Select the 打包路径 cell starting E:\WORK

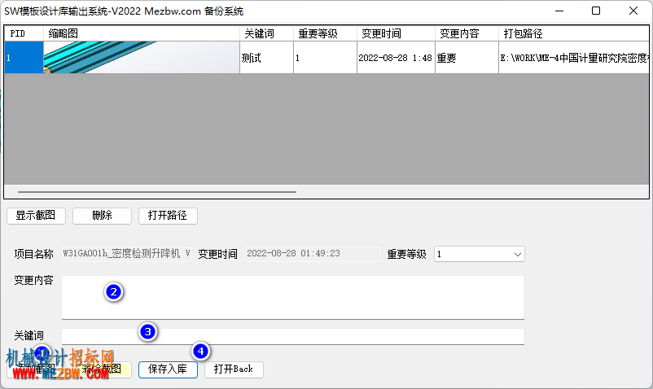(573, 58)
